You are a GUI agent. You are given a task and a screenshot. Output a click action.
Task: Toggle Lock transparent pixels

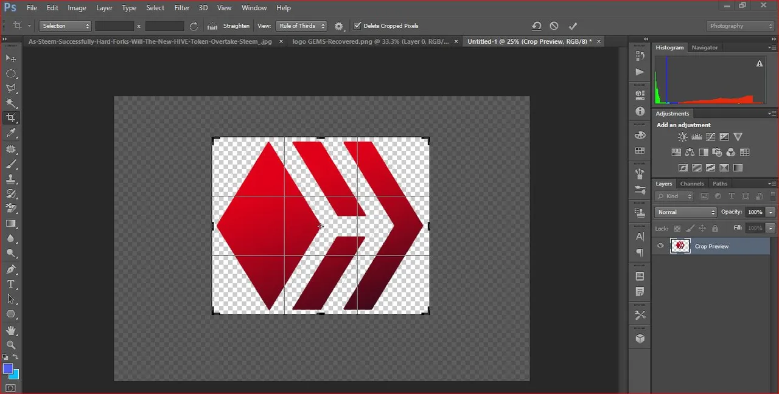677,229
